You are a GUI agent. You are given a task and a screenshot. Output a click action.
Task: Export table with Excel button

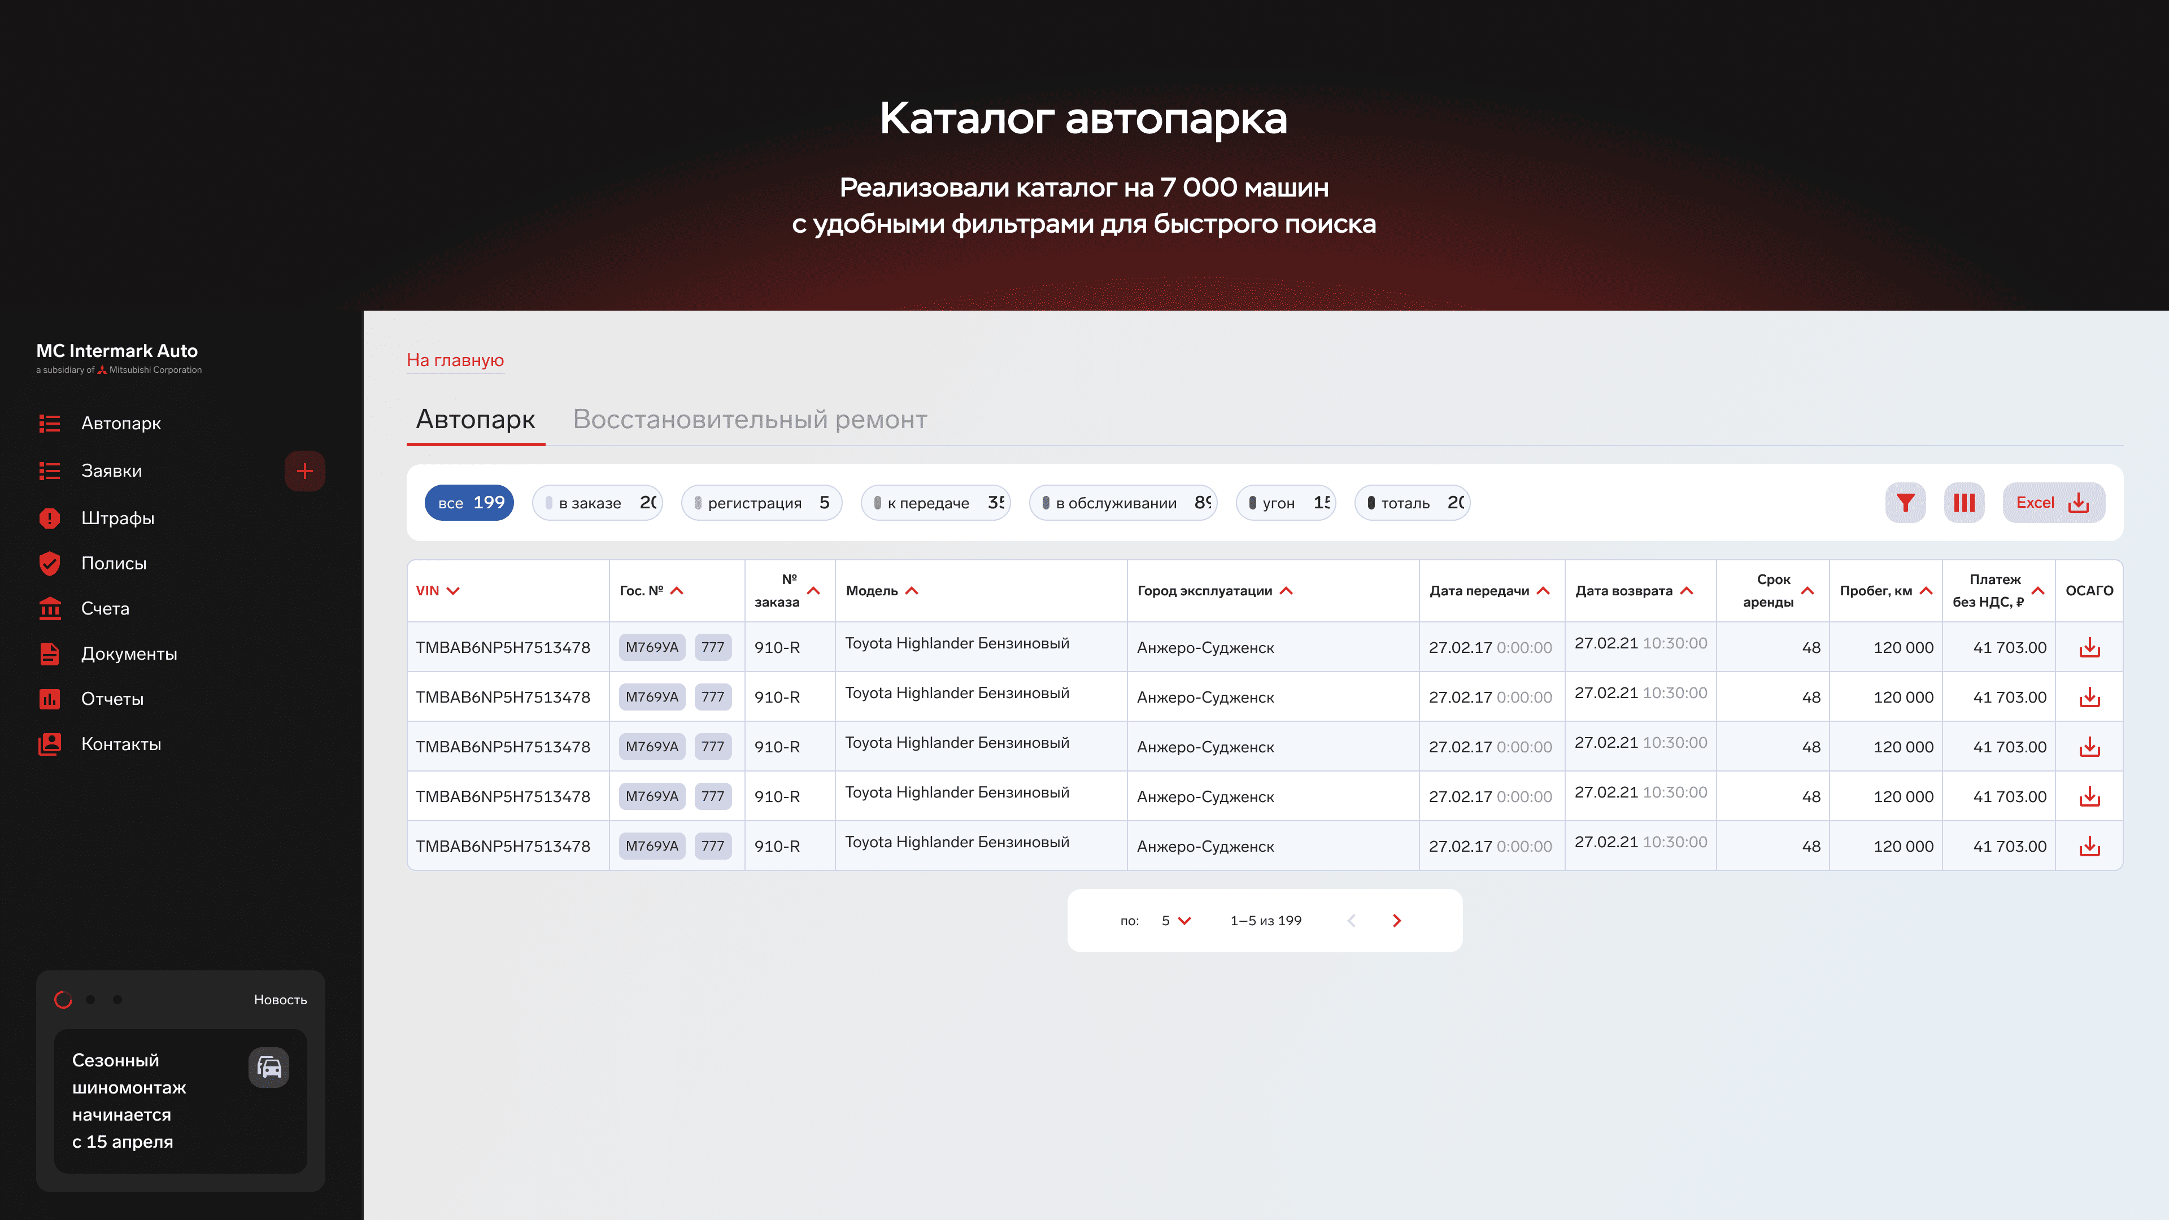[x=2054, y=503]
